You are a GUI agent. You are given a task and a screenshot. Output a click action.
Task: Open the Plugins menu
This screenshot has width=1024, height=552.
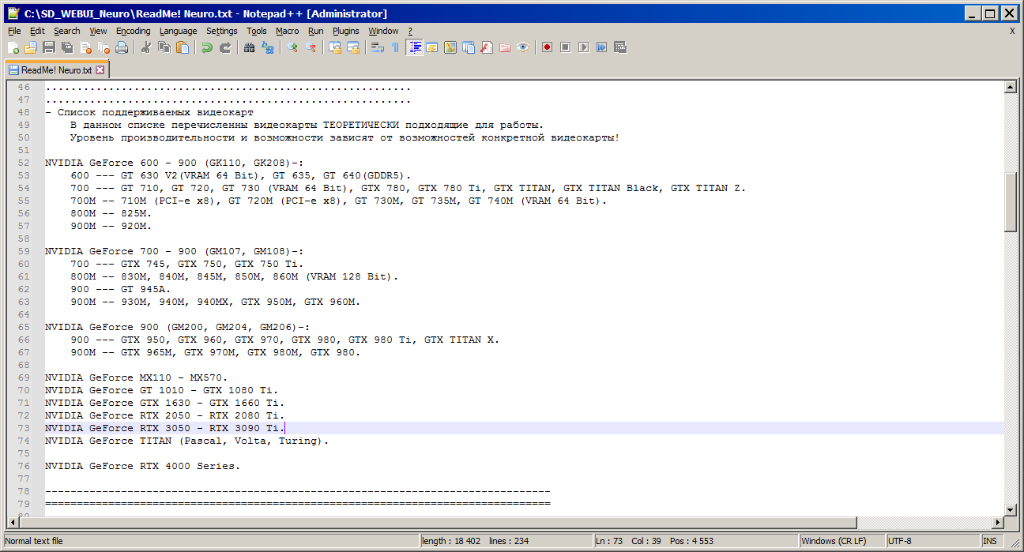(x=346, y=31)
